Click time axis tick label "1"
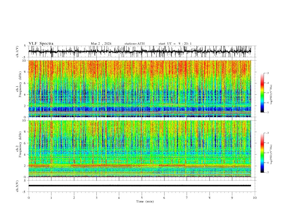The image size is (287, 222). 51,198
